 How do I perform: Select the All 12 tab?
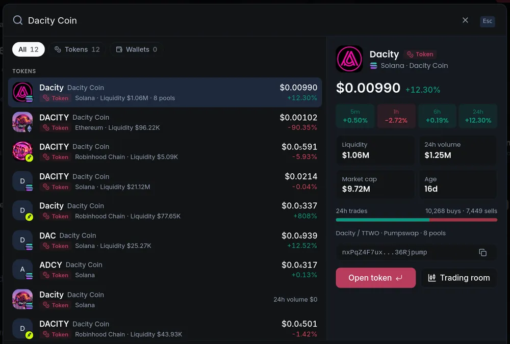(x=28, y=49)
